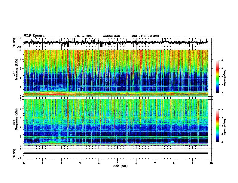This screenshot has height=183, width=238.
Task: Click the 5 tick label on ch.3 axis
Action: [x=21, y=149]
